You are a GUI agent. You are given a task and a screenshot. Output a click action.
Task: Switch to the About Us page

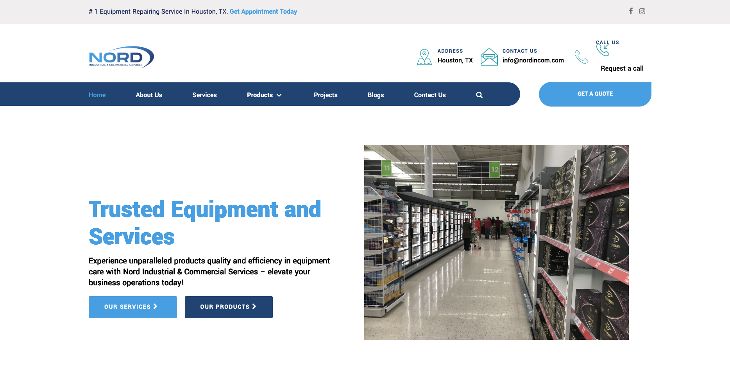(x=149, y=95)
